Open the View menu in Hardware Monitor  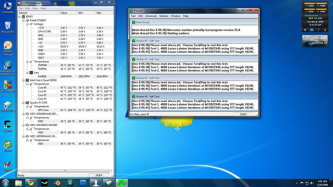(x=35, y=8)
